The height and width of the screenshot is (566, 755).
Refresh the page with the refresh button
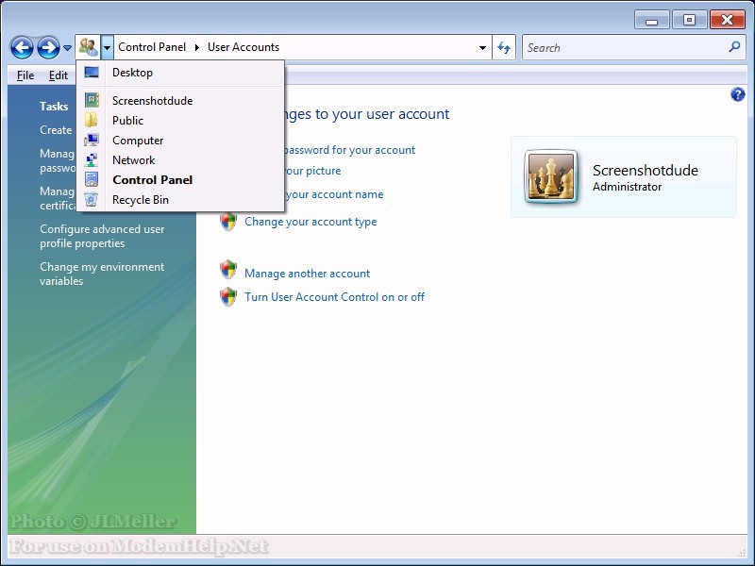tap(504, 48)
